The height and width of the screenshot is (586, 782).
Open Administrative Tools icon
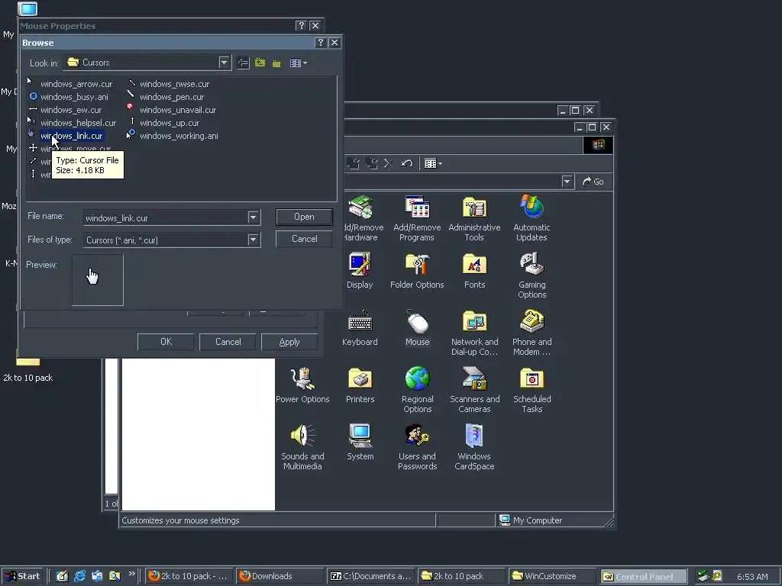(x=474, y=218)
